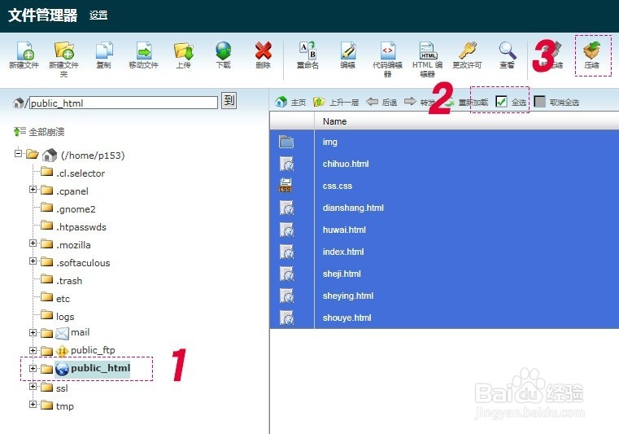The height and width of the screenshot is (434, 619).
Task: Click the New File (新建文件) toolbar icon
Action: point(24,51)
